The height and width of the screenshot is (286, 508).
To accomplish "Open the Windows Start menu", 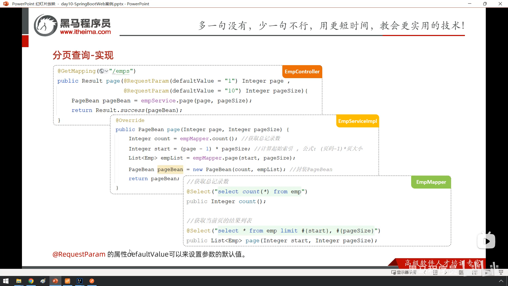I will coord(6,281).
